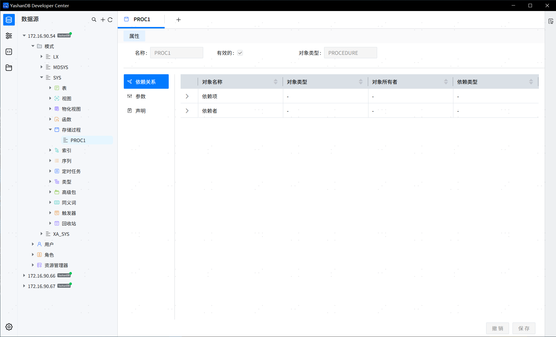Collapse the SYS schema node
The width and height of the screenshot is (556, 337).
[41, 77]
